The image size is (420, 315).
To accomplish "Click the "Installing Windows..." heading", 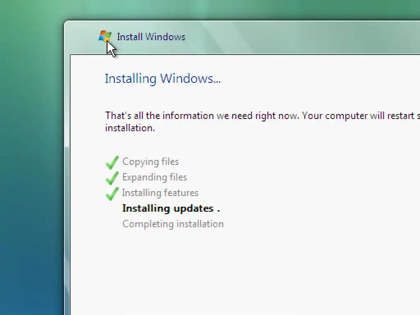I will [162, 79].
